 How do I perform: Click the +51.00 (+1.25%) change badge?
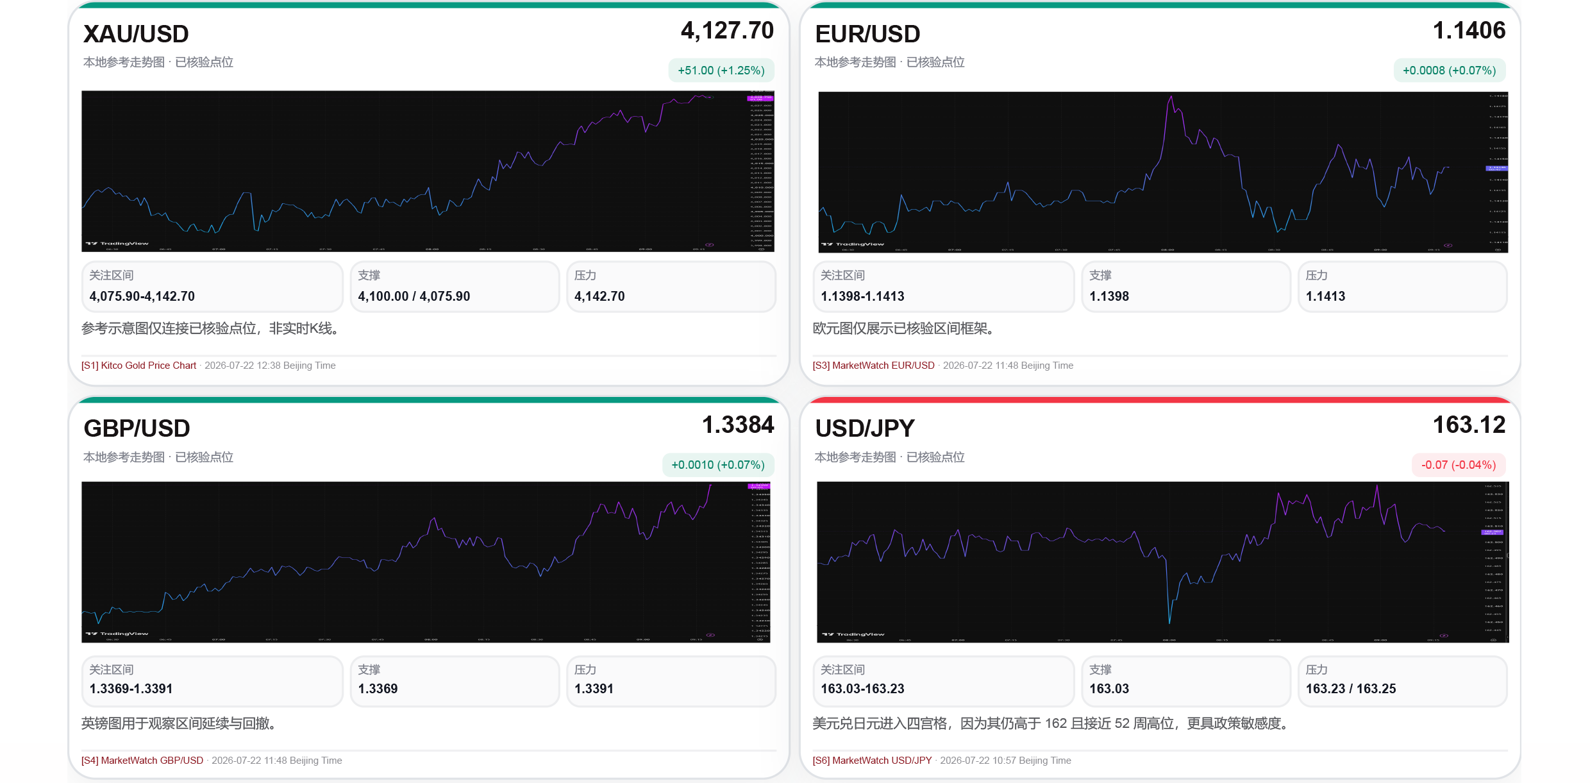click(x=721, y=71)
